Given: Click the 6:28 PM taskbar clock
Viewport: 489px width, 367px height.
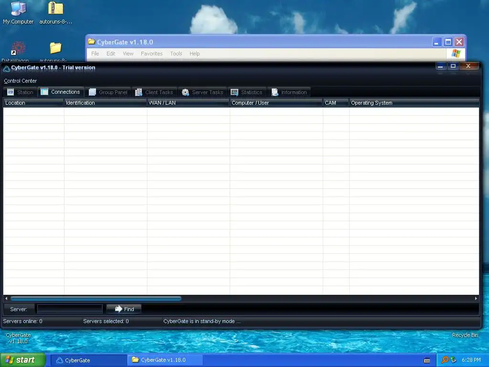Looking at the screenshot, I should 471,360.
